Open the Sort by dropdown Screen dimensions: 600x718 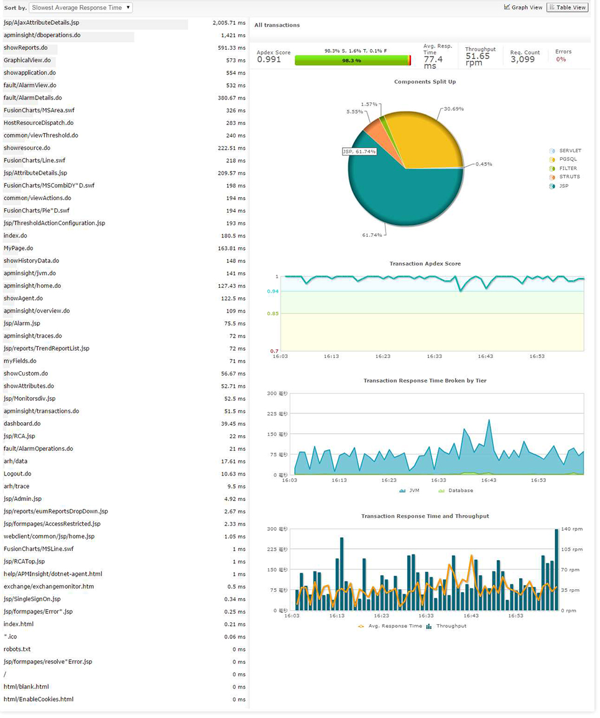tap(81, 7)
